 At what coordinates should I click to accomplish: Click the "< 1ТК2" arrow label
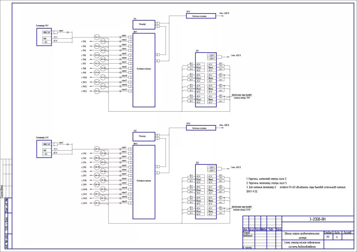84,41
